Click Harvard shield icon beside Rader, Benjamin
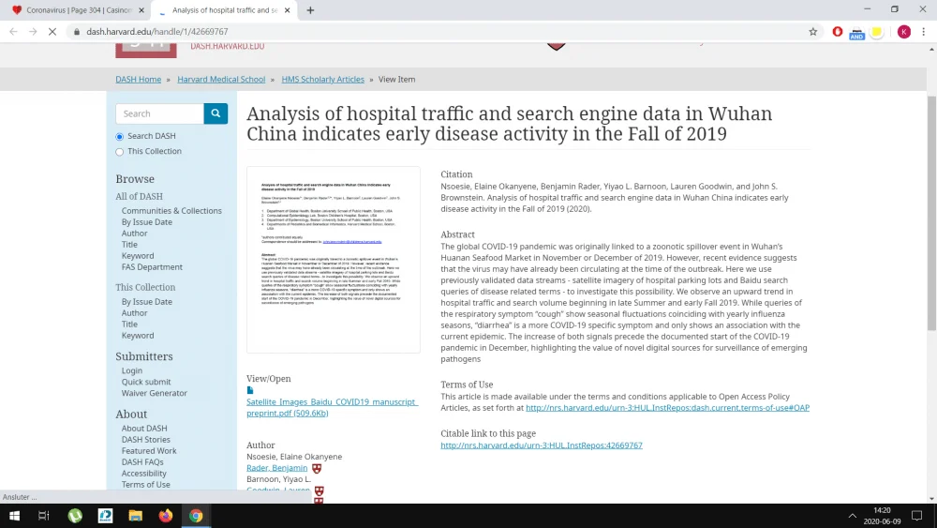 click(317, 468)
